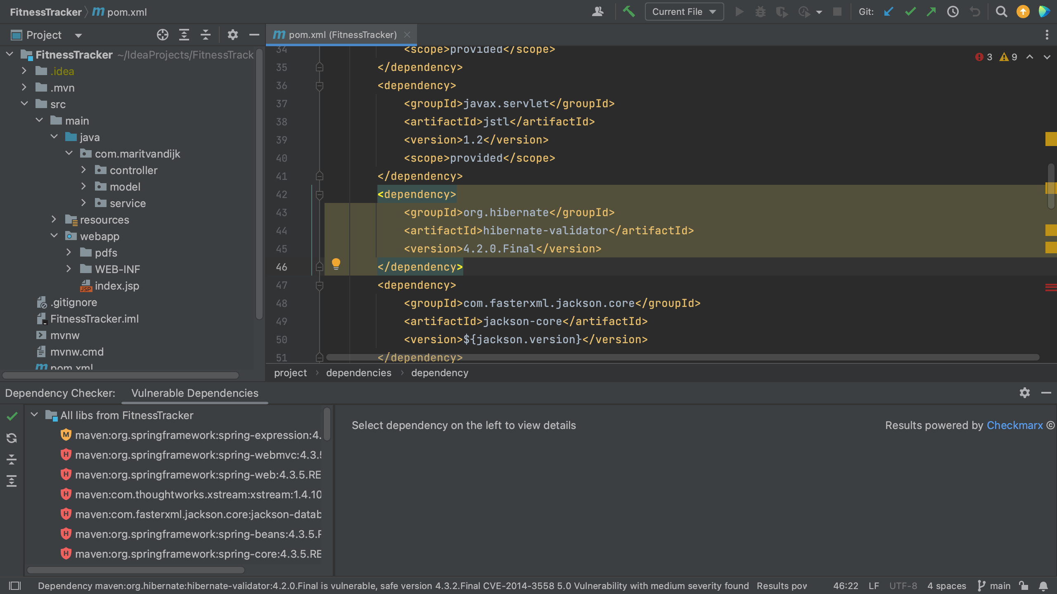Click the Build project hammer icon

point(629,12)
